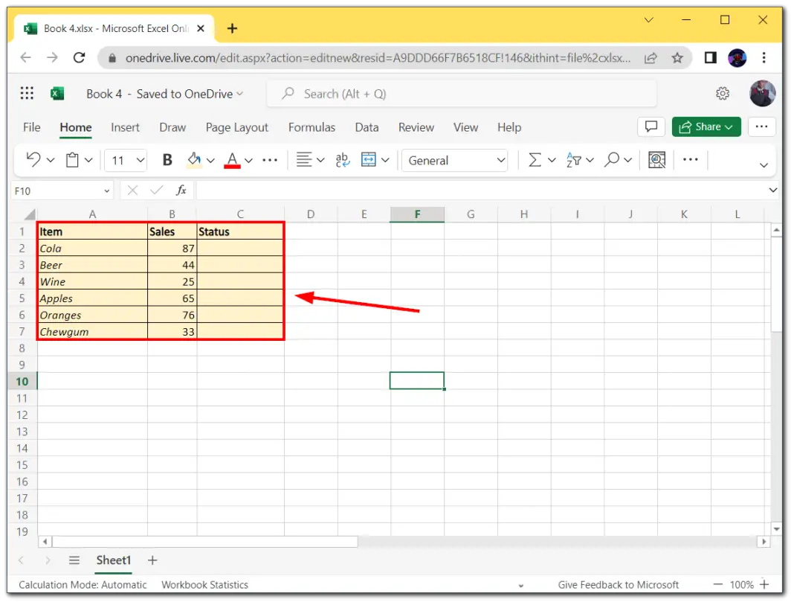
Task: Click inside the formula bar
Action: pos(372,190)
